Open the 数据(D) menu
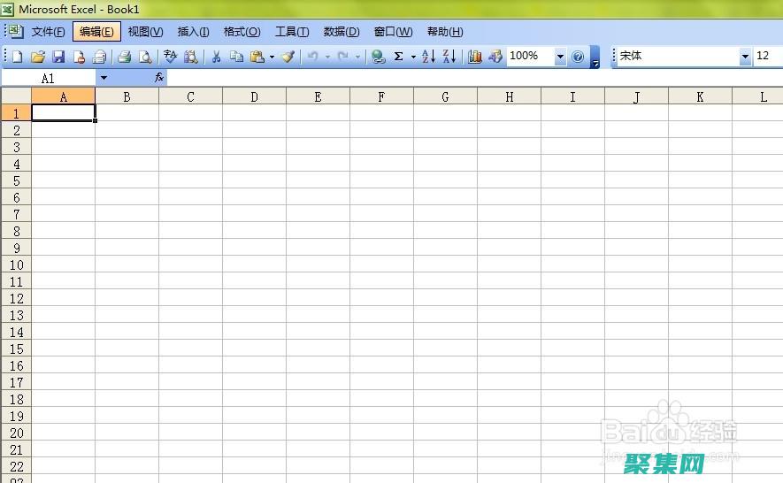The image size is (783, 483). [341, 32]
